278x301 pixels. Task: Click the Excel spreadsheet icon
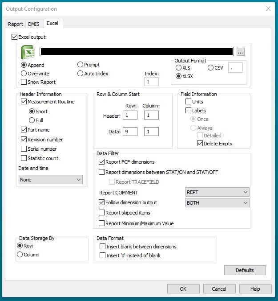coord(28,52)
